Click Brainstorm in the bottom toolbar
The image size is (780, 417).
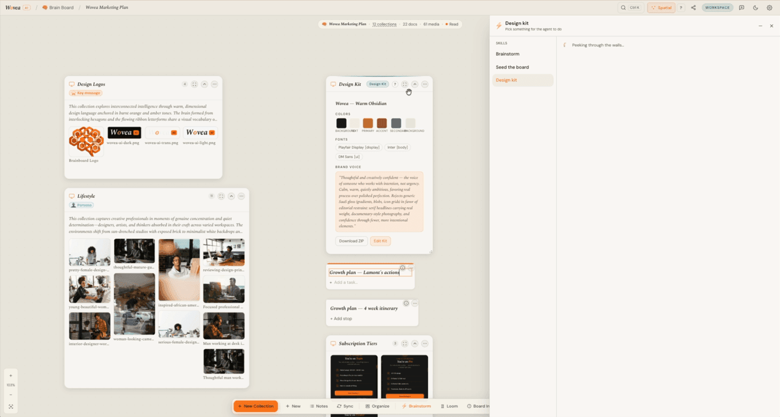tap(417, 406)
